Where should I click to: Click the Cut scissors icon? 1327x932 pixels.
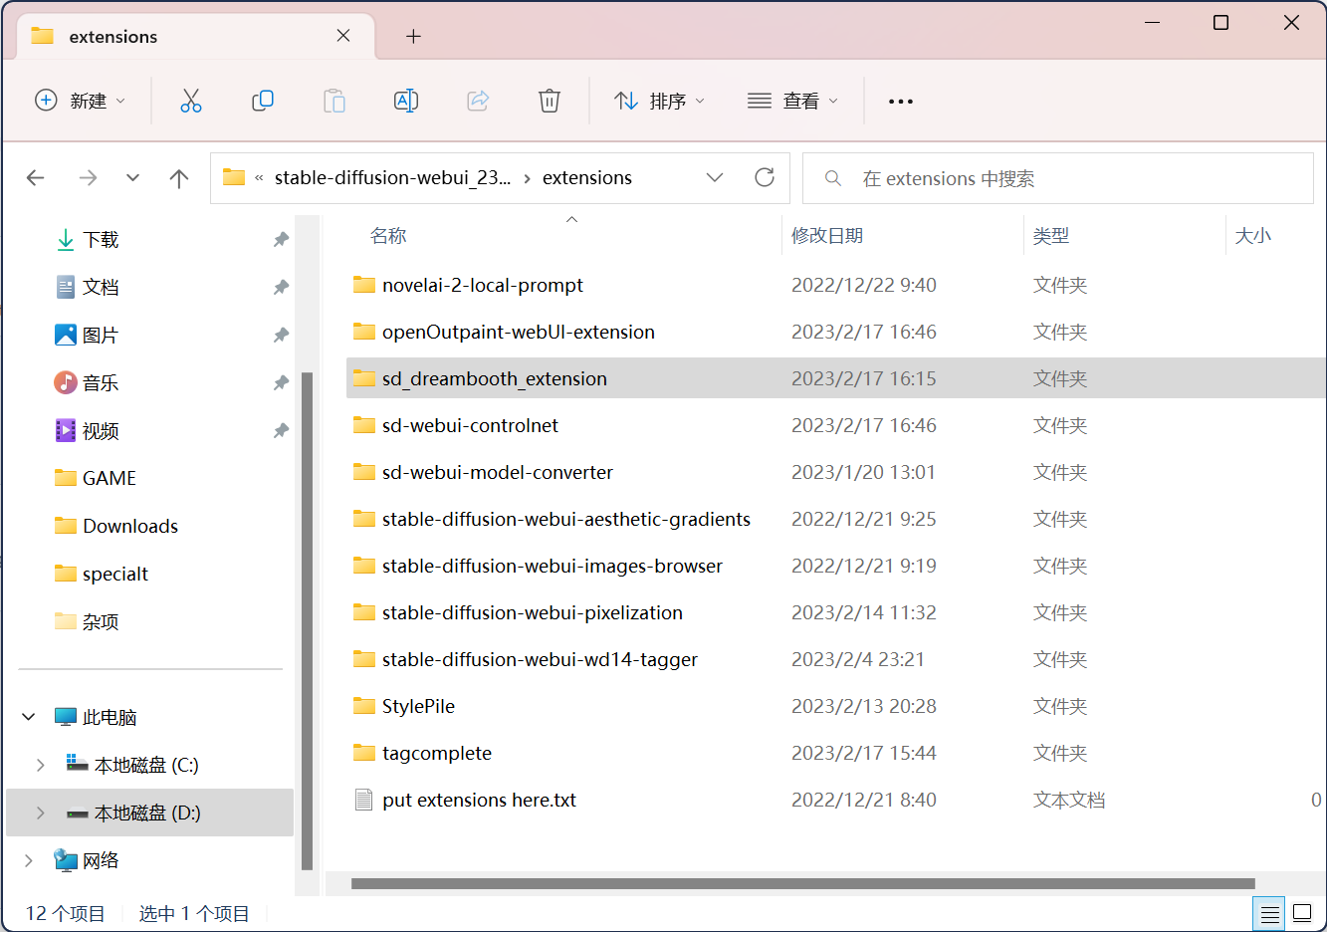[191, 101]
